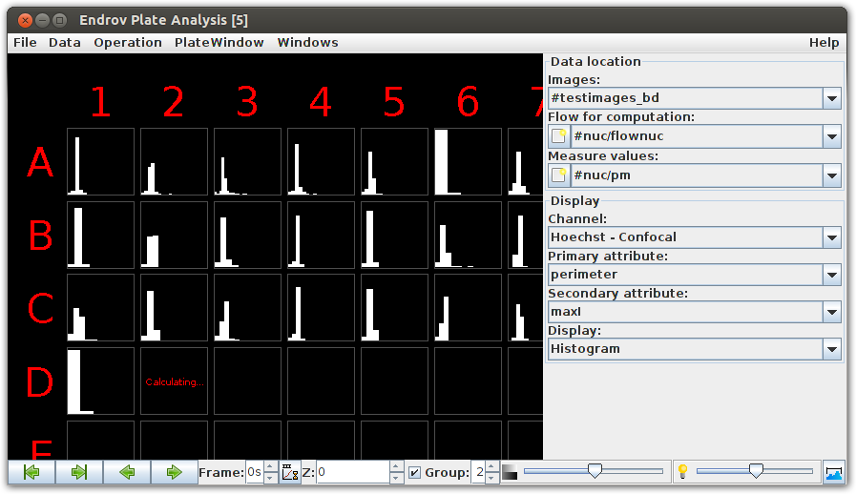
Task: Click the Group number field
Action: click(x=478, y=472)
